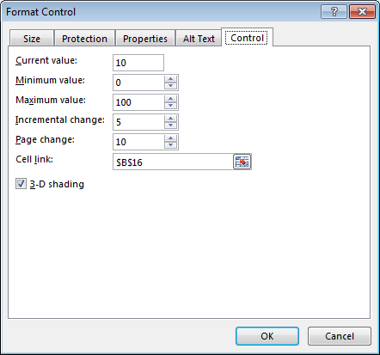This screenshot has height=355, width=380.
Task: Increase Maximum value with up arrow
Action: [x=170, y=99]
